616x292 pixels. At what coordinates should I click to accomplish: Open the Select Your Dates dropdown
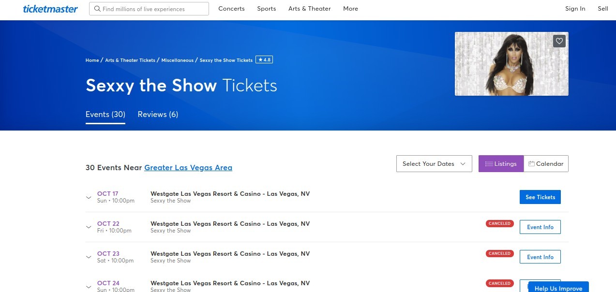(x=434, y=164)
